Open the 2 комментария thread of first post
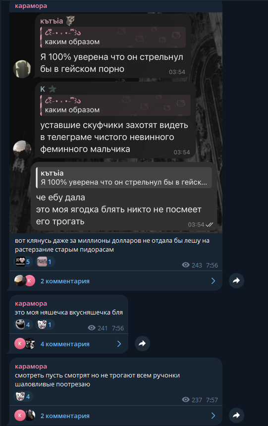 65,281
